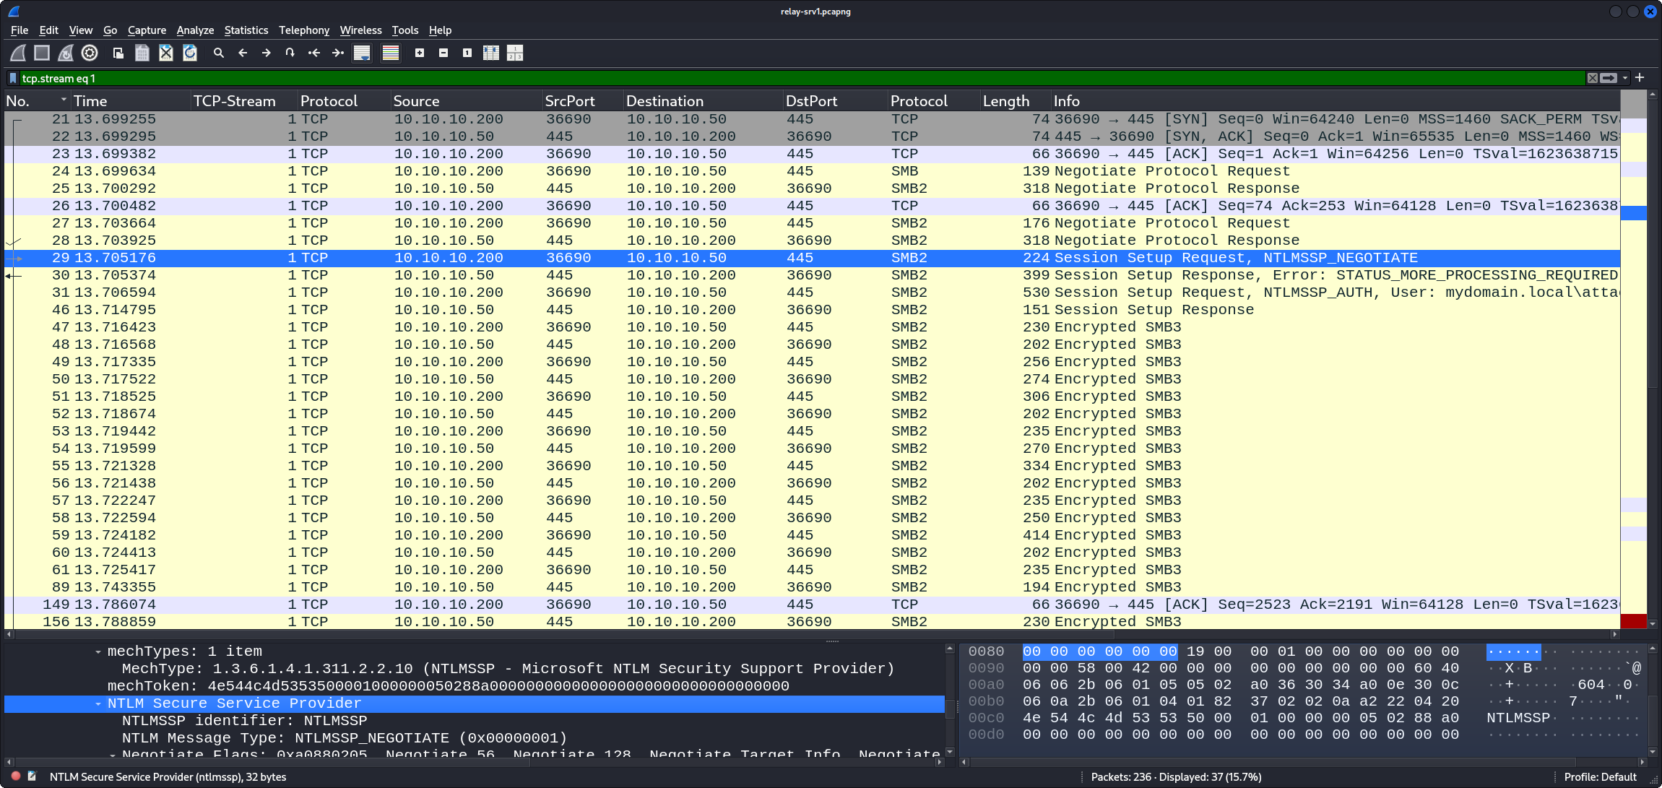Image resolution: width=1662 pixels, height=788 pixels.
Task: Add a display filter button
Action: [x=1640, y=77]
